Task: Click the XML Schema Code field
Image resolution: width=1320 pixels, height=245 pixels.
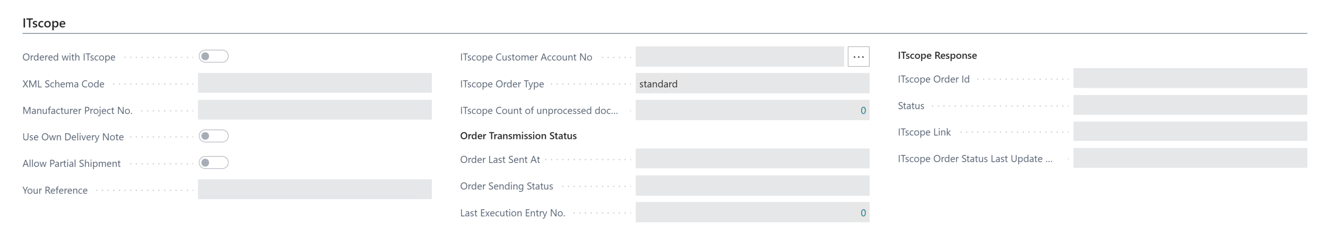Action: [x=315, y=83]
